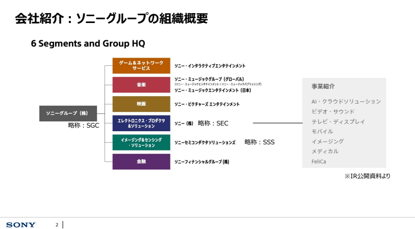The width and height of the screenshot is (415, 229).
Task: Select AI・クラウドソリューション in business list
Action: 346,101
